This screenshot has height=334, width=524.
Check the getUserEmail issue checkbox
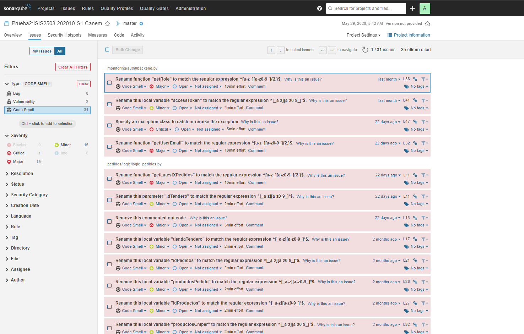109,147
